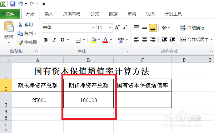Expand the font name dropdown arrow
This screenshot has width=214, height=133.
(x=93, y=28)
